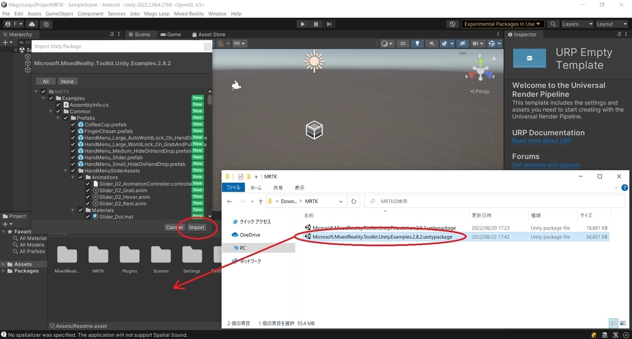Open the Hierarchy panel more options menu
632x339 pixels.
[120, 35]
